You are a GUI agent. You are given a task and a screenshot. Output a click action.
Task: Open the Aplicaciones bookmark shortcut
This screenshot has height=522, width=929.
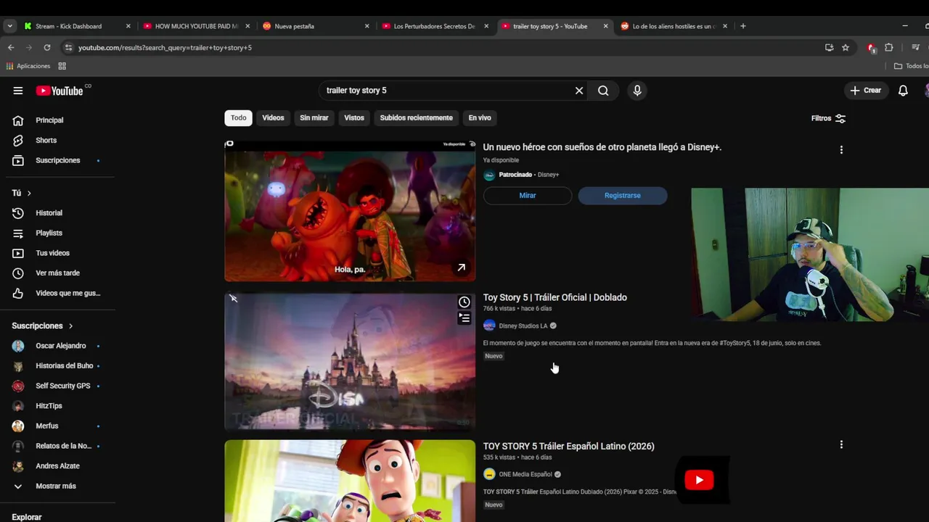[28, 66]
